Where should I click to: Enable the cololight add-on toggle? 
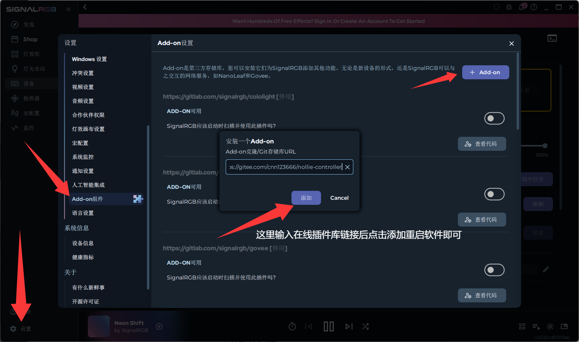click(494, 119)
